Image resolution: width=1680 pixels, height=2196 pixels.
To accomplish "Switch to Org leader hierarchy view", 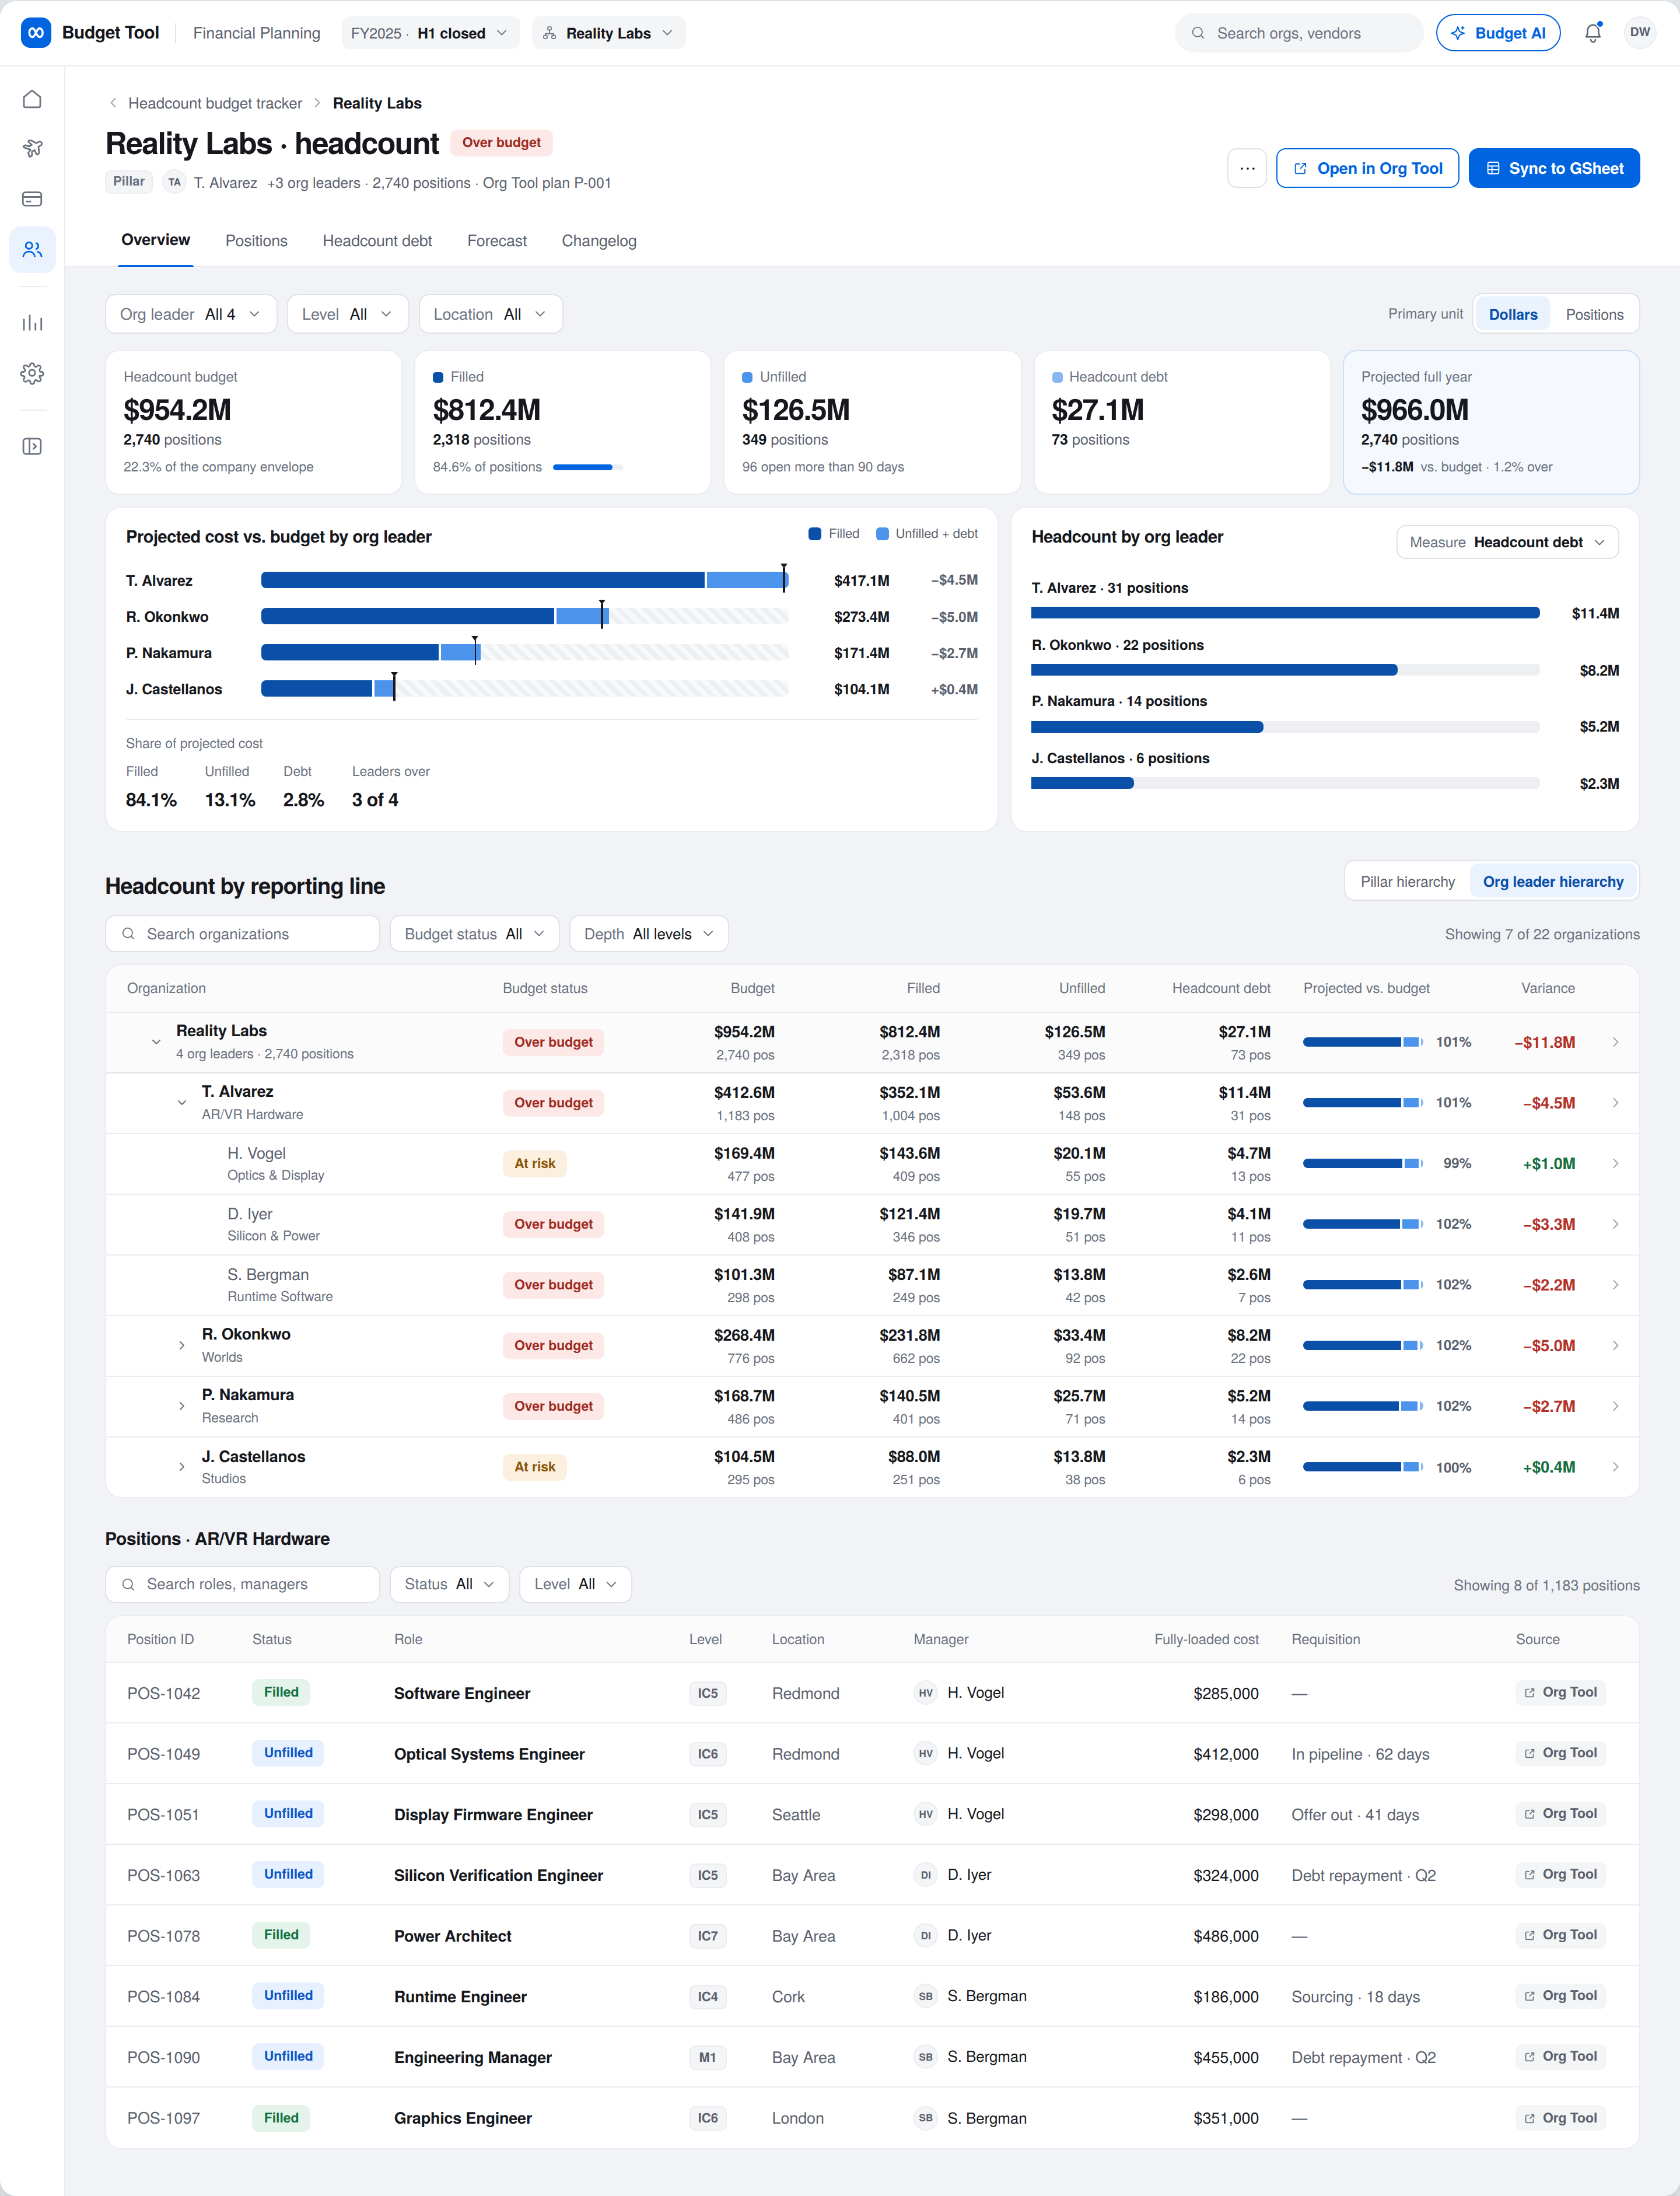I will [x=1552, y=882].
